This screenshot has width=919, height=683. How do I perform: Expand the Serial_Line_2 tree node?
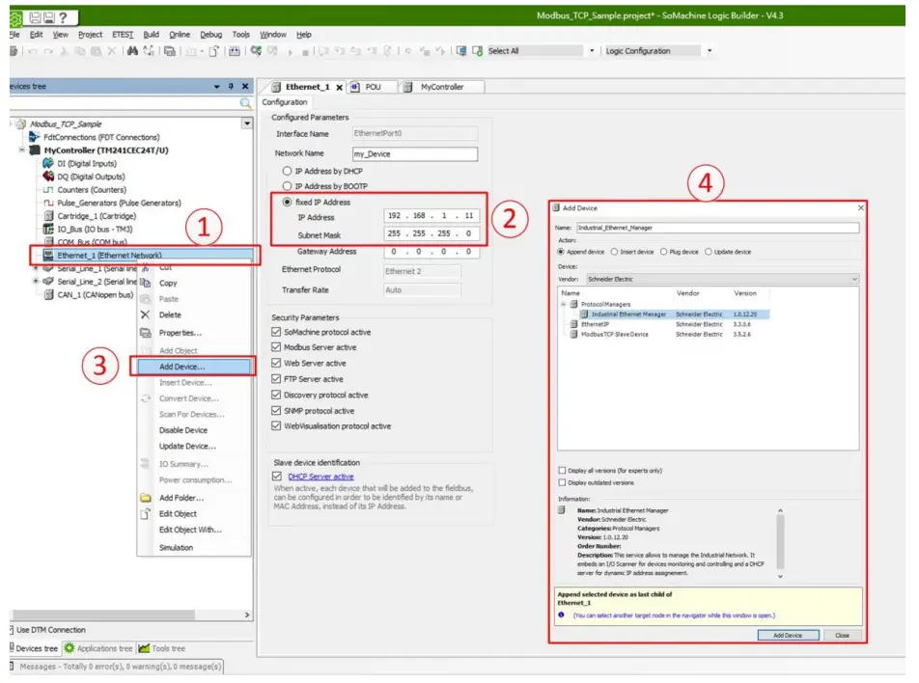point(36,282)
